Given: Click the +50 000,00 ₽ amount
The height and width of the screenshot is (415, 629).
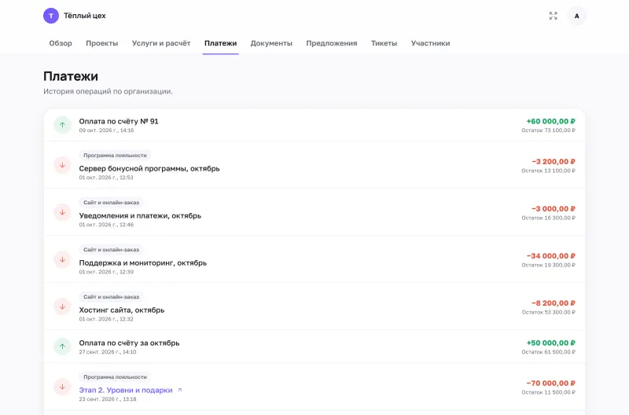Looking at the screenshot, I should [x=551, y=343].
